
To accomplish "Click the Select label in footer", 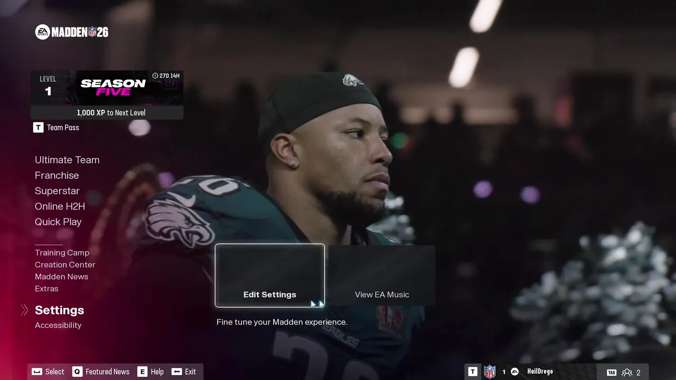I will [54, 372].
